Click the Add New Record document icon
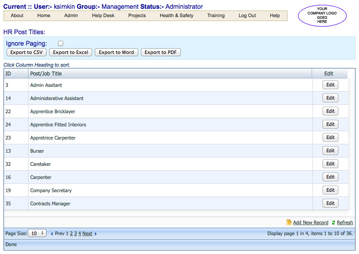 [289, 222]
